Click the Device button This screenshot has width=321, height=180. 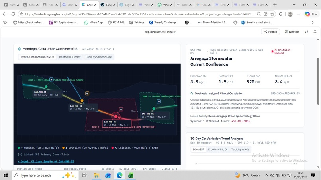292,32
